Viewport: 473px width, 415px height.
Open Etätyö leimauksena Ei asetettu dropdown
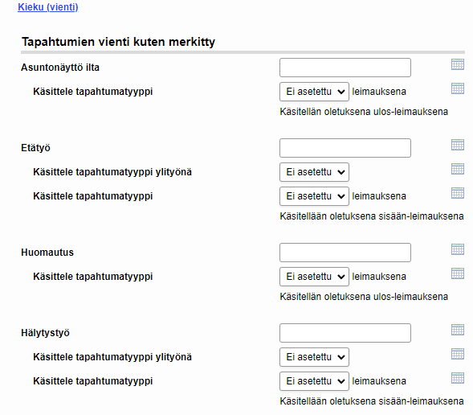click(x=314, y=196)
